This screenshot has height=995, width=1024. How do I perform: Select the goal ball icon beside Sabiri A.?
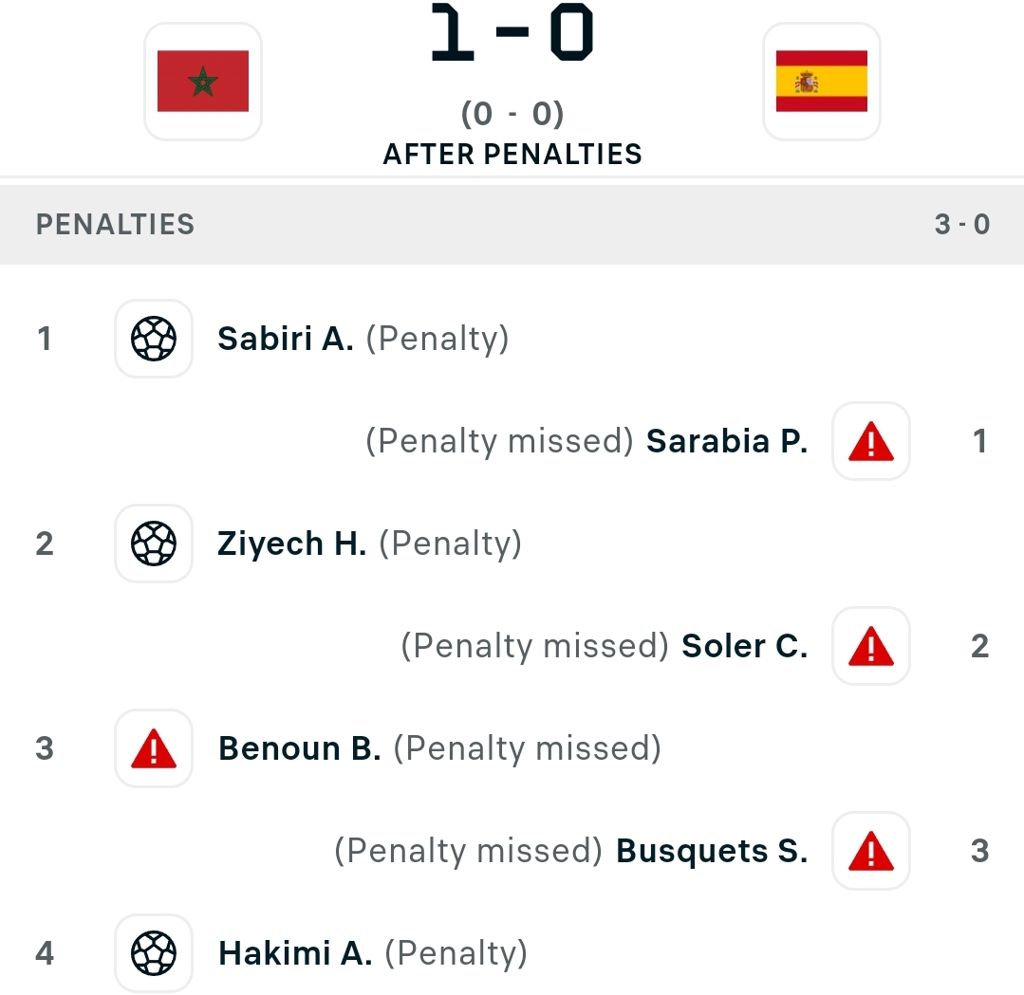click(x=154, y=339)
